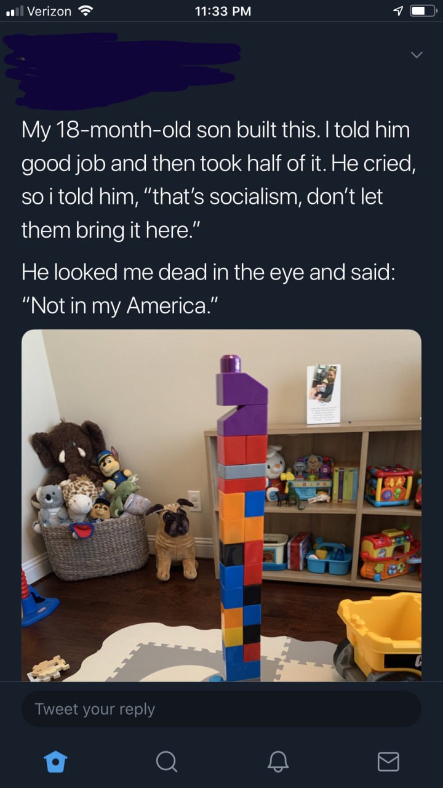Tap the Tweet your reply field
This screenshot has height=788, width=443.
pos(221,709)
